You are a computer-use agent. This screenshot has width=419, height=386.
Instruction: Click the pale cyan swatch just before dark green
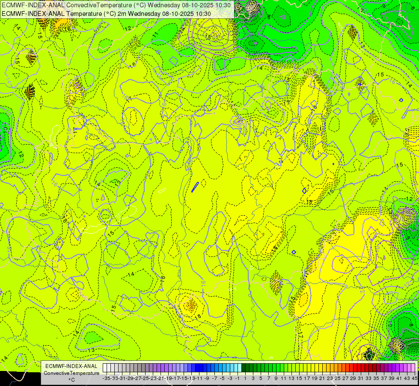pyautogui.click(x=239, y=368)
